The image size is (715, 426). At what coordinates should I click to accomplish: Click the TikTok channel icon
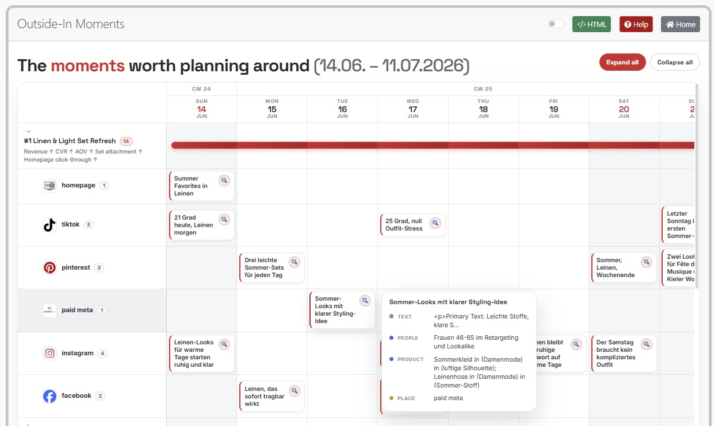(50, 225)
